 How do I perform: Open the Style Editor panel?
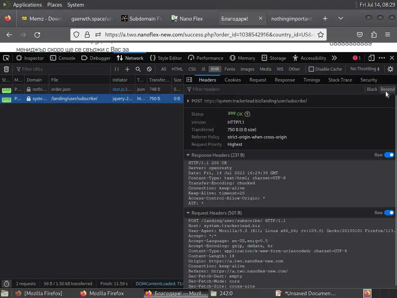(166, 58)
